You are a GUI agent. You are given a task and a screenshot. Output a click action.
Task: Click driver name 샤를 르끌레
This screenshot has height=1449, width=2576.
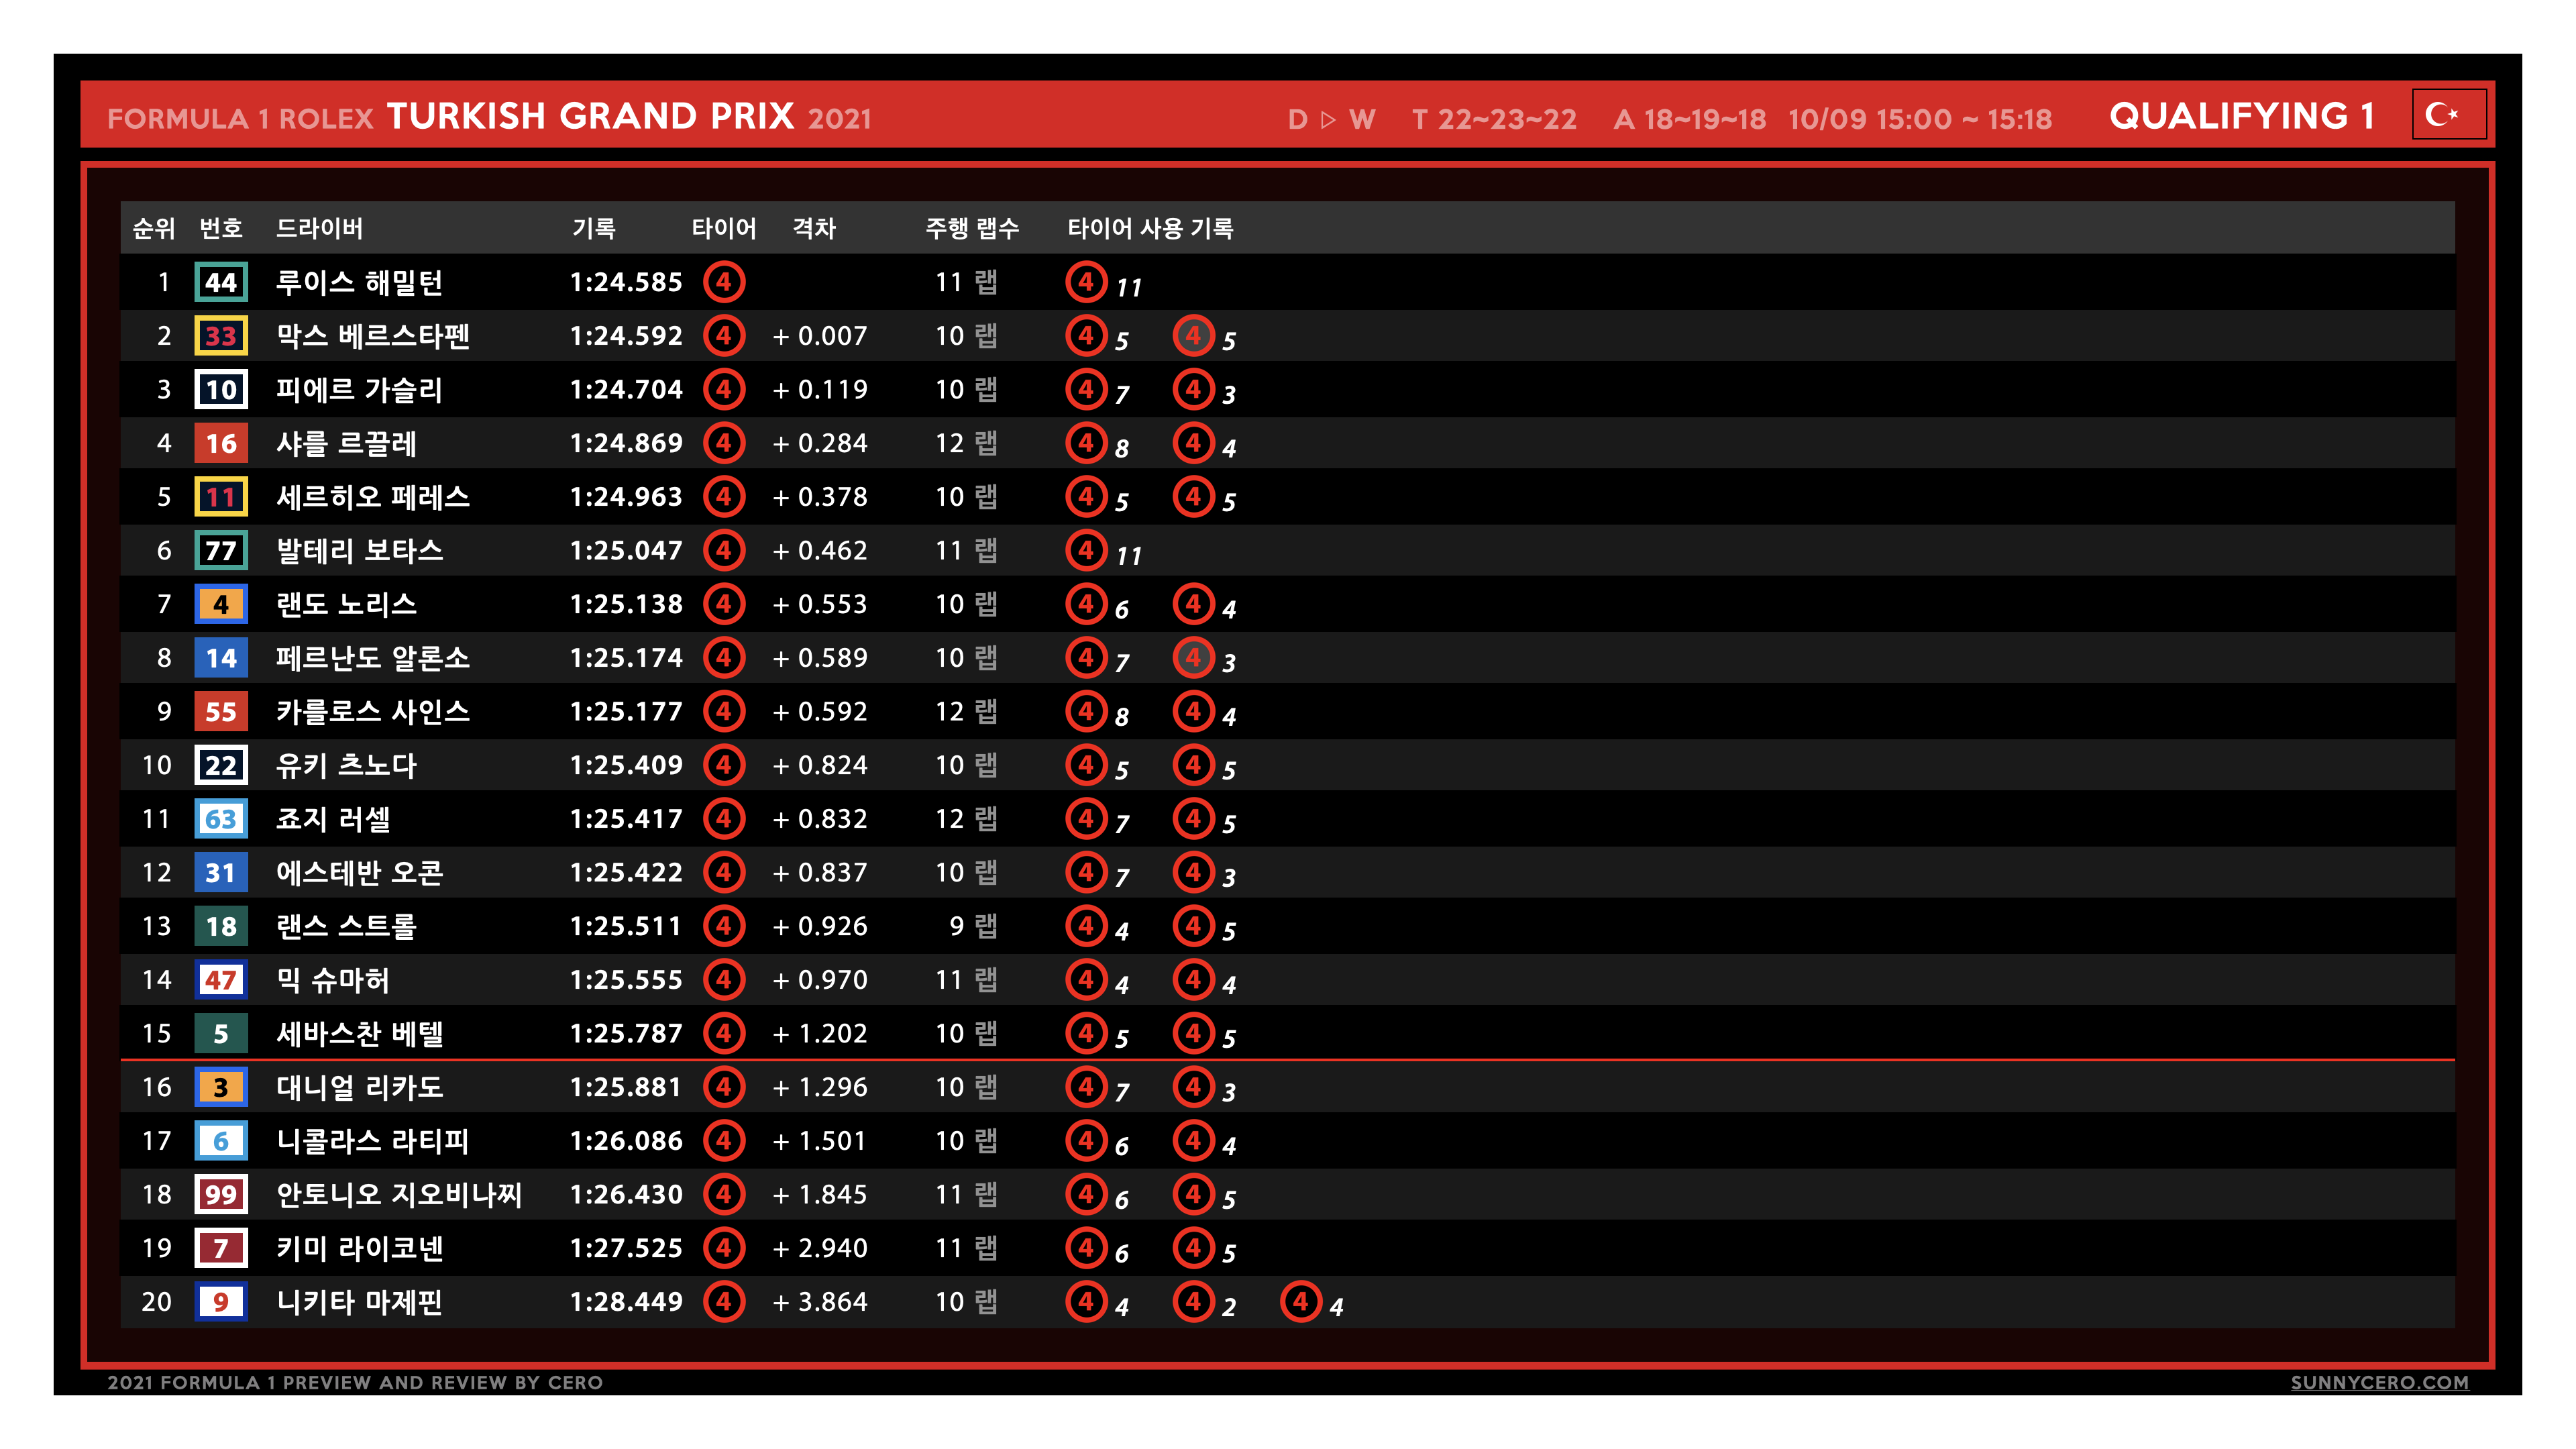coord(346,444)
